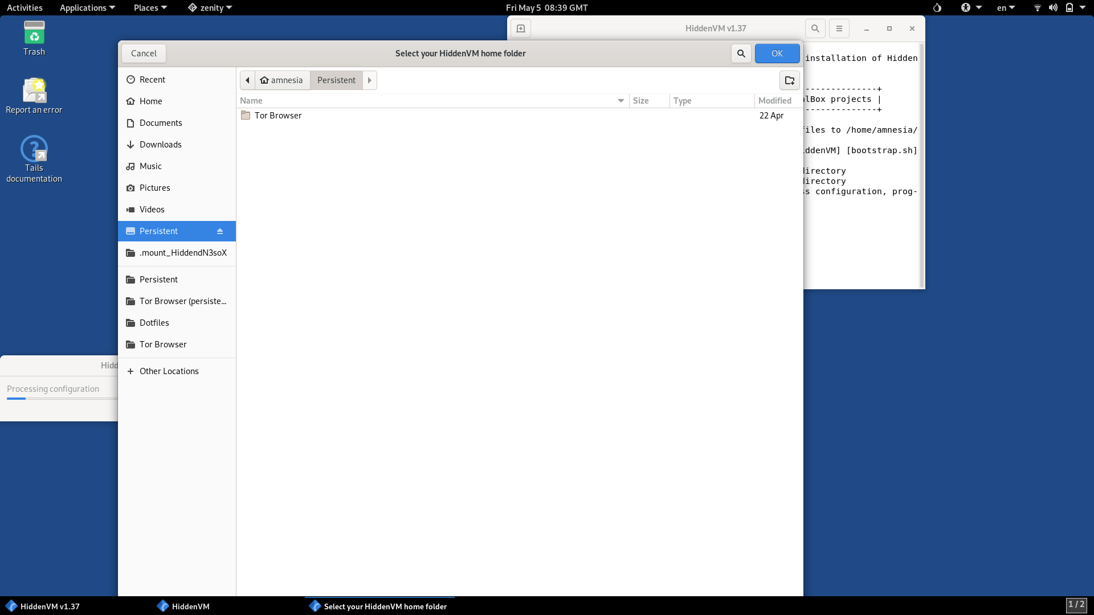
Task: Eject the Persistent volume in sidebar
Action: [220, 231]
